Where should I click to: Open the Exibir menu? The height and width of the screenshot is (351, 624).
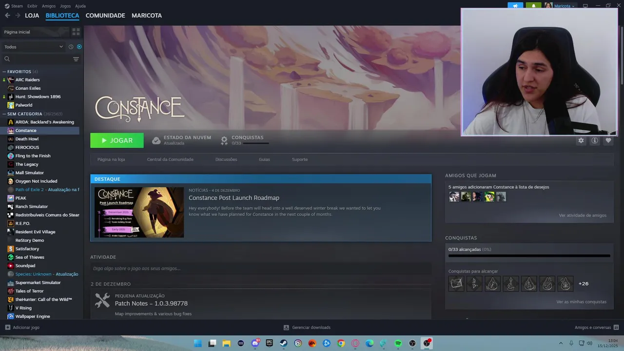pos(32,6)
